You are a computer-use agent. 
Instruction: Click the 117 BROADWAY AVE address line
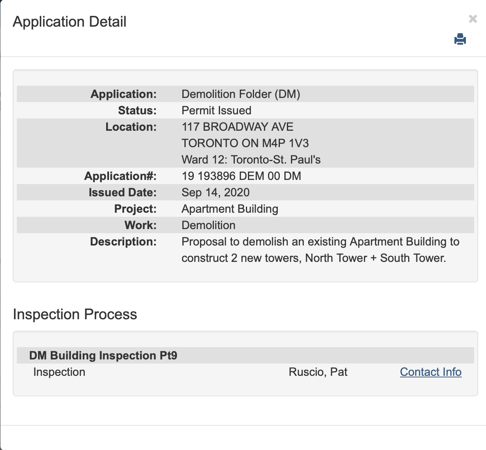click(x=238, y=127)
